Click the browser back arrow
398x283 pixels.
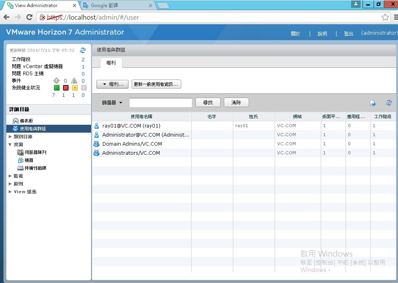point(7,17)
